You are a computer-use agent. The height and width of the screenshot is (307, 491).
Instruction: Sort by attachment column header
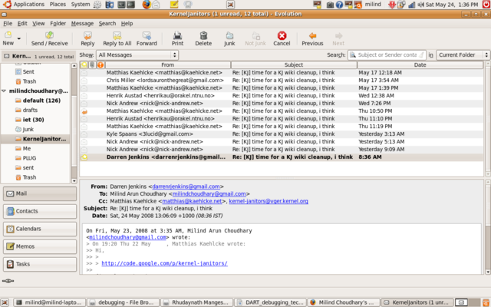(92, 64)
